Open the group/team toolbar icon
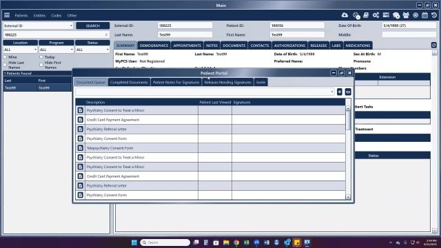Image resolution: width=441 pixels, height=248 pixels. [406, 15]
